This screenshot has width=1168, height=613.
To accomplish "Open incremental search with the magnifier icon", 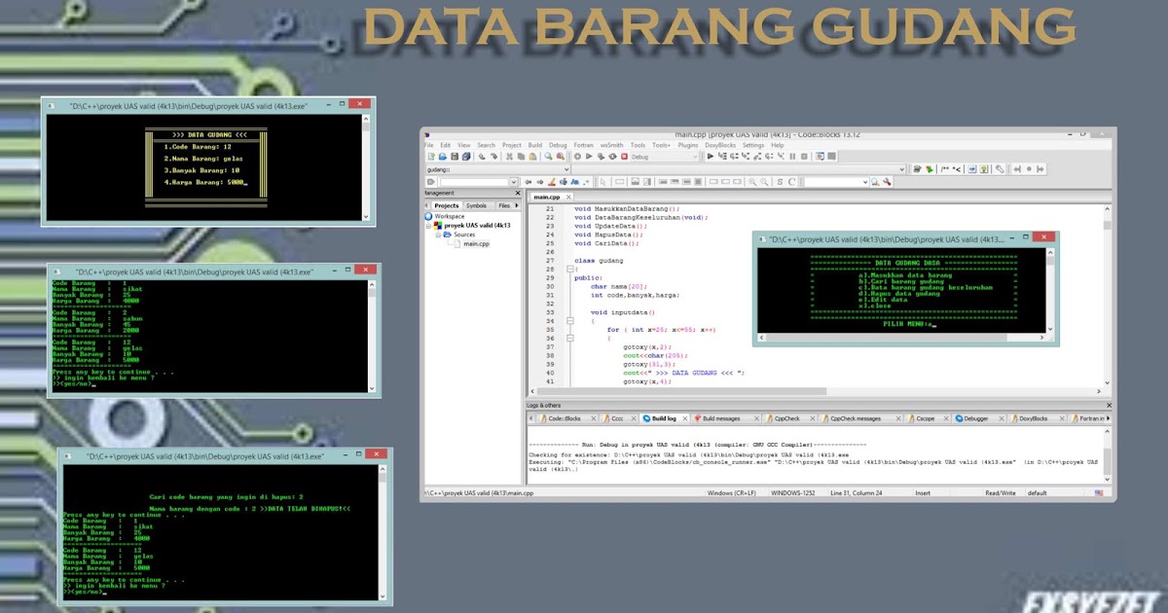I will pos(547,157).
